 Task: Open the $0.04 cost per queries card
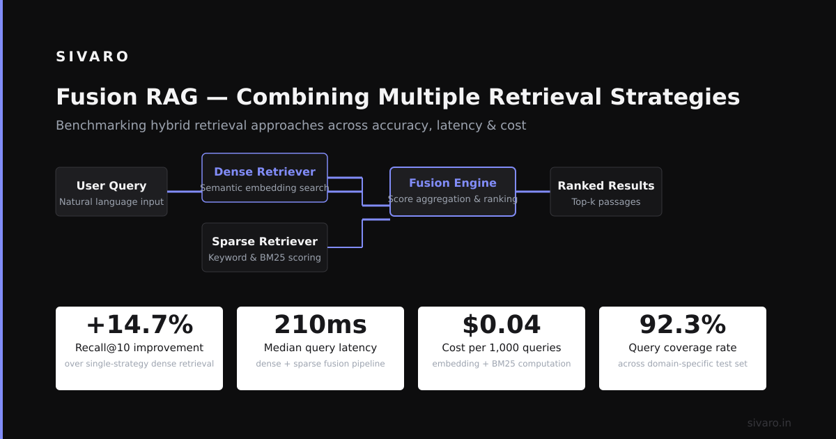click(x=502, y=348)
